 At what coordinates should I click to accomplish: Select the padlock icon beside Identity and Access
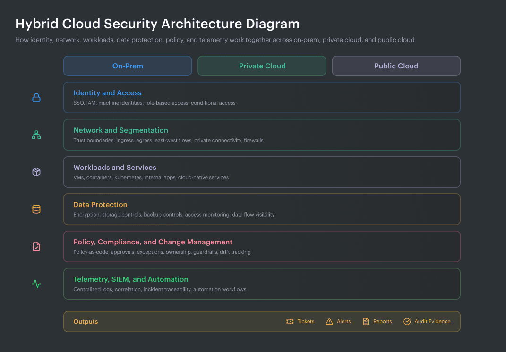pos(36,97)
